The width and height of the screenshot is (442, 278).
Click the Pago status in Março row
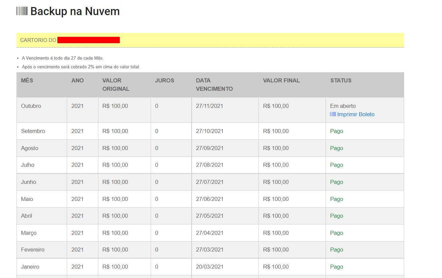[x=337, y=233]
